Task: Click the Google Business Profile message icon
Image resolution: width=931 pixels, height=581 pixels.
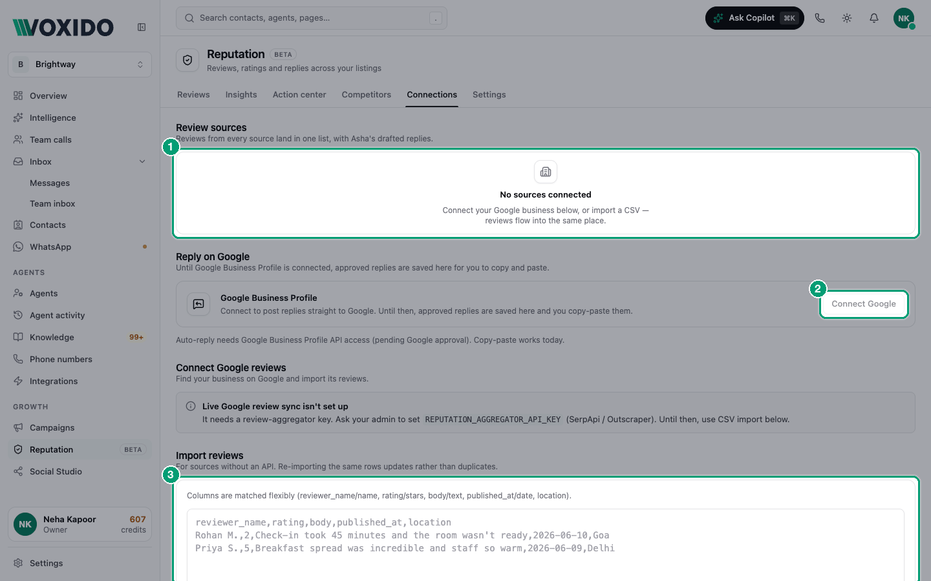Action: click(x=198, y=304)
